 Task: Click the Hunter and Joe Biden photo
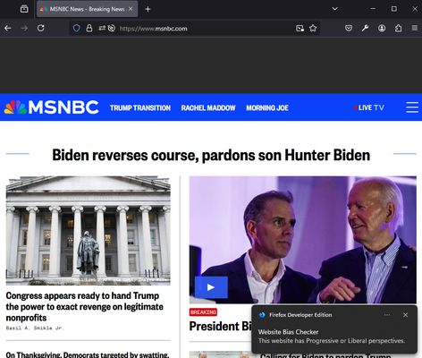coord(303,240)
